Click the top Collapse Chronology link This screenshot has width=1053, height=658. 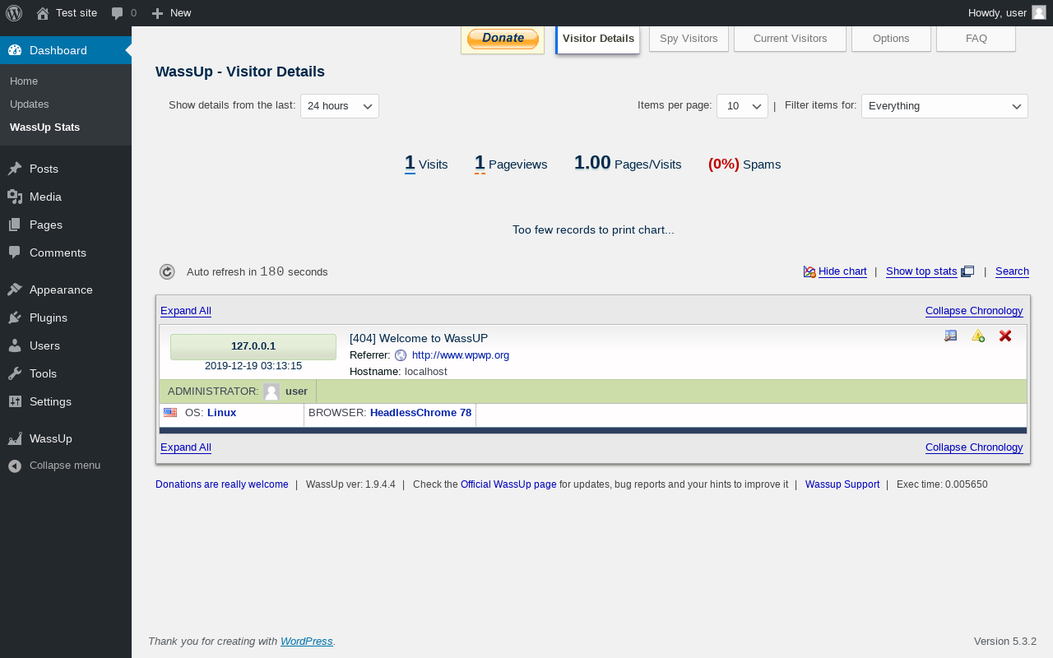pos(974,311)
